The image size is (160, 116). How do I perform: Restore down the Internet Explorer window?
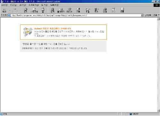tap(156, 2)
